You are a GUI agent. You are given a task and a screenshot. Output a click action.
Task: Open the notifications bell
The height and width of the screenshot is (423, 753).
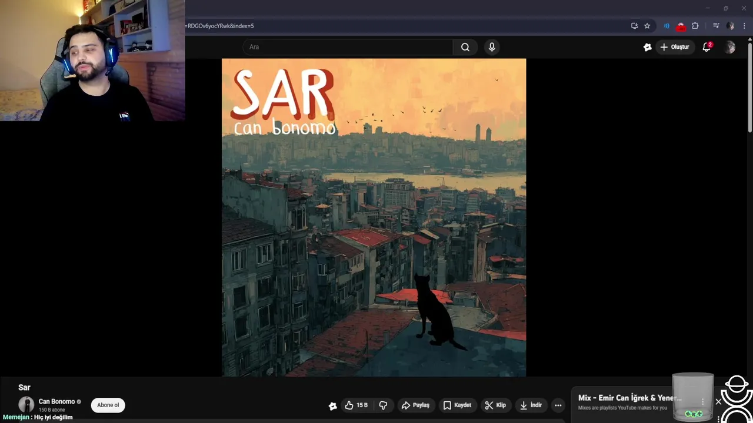click(x=707, y=47)
